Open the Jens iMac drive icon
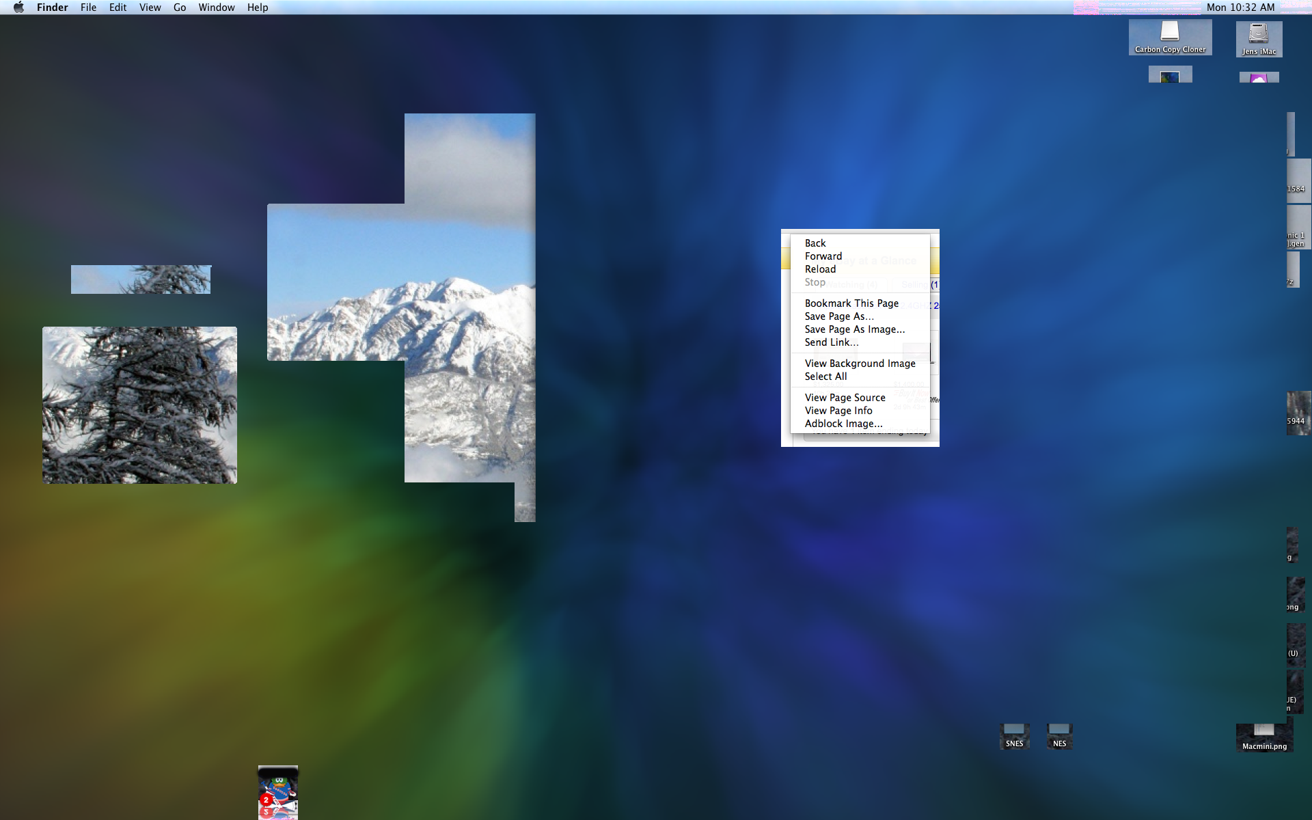This screenshot has height=820, width=1312. point(1259,34)
